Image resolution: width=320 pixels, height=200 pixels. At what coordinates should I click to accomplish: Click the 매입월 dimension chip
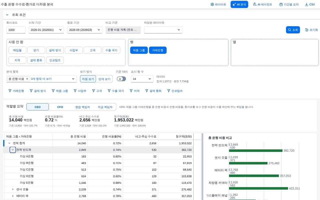click(17, 50)
